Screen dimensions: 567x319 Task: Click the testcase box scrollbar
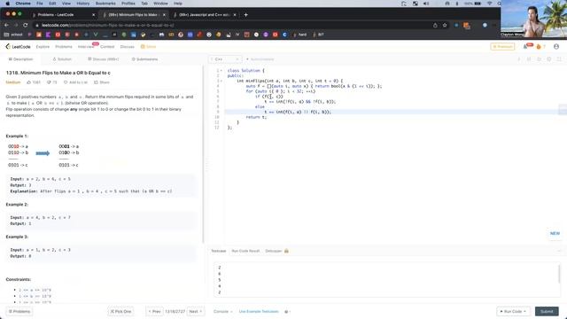(559, 274)
